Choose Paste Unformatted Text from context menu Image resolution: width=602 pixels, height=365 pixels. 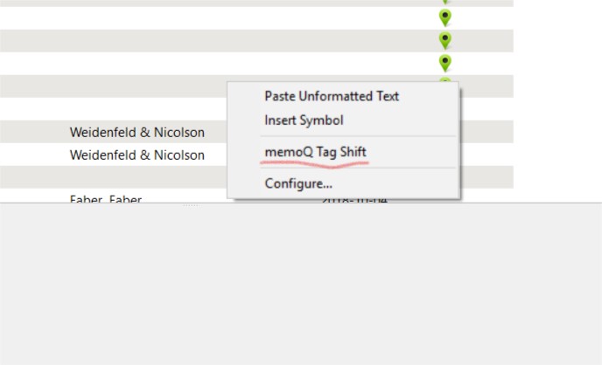point(332,96)
